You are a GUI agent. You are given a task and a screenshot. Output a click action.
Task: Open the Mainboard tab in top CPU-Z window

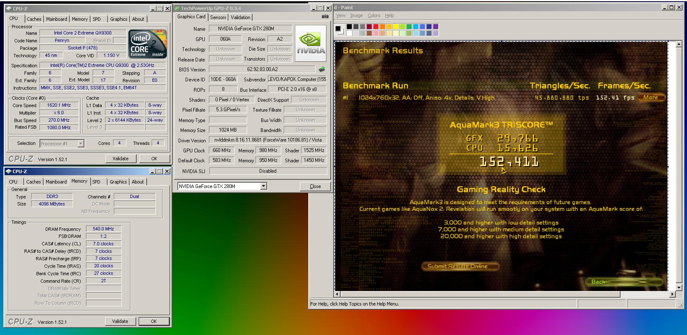tap(56, 19)
